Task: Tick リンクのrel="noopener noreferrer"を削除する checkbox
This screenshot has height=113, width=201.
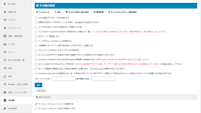Action: 36,32
